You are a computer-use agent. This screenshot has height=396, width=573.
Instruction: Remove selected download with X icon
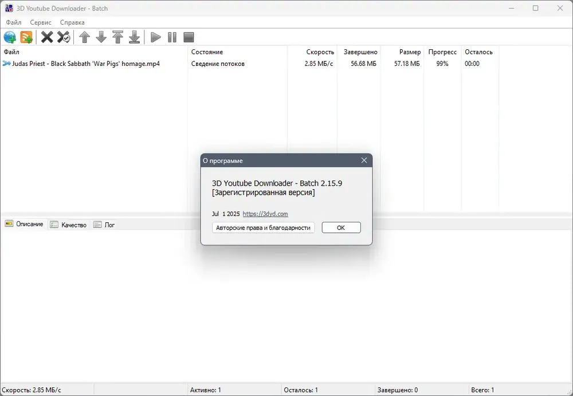[47, 37]
